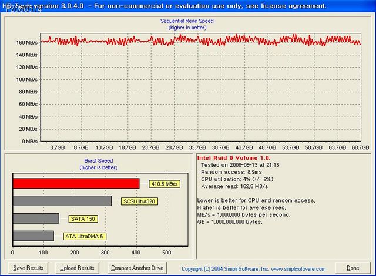Click the 18.7GB axis label
376x276 pixels.
coord(127,147)
